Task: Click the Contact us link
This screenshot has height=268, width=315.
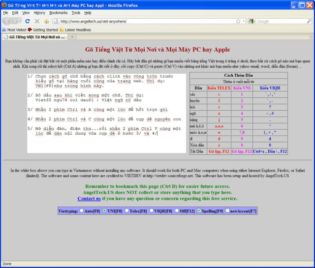Action: point(89,198)
